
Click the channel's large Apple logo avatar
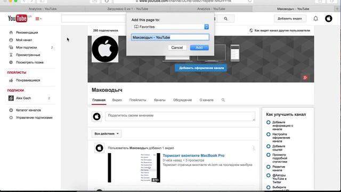coord(105,49)
